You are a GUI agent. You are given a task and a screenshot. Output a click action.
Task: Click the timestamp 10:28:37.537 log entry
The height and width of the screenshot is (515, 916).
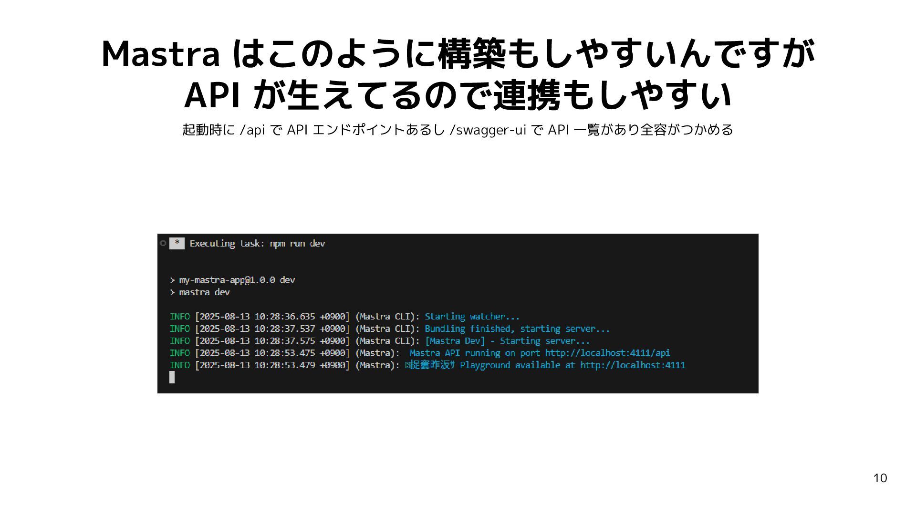click(x=272, y=329)
